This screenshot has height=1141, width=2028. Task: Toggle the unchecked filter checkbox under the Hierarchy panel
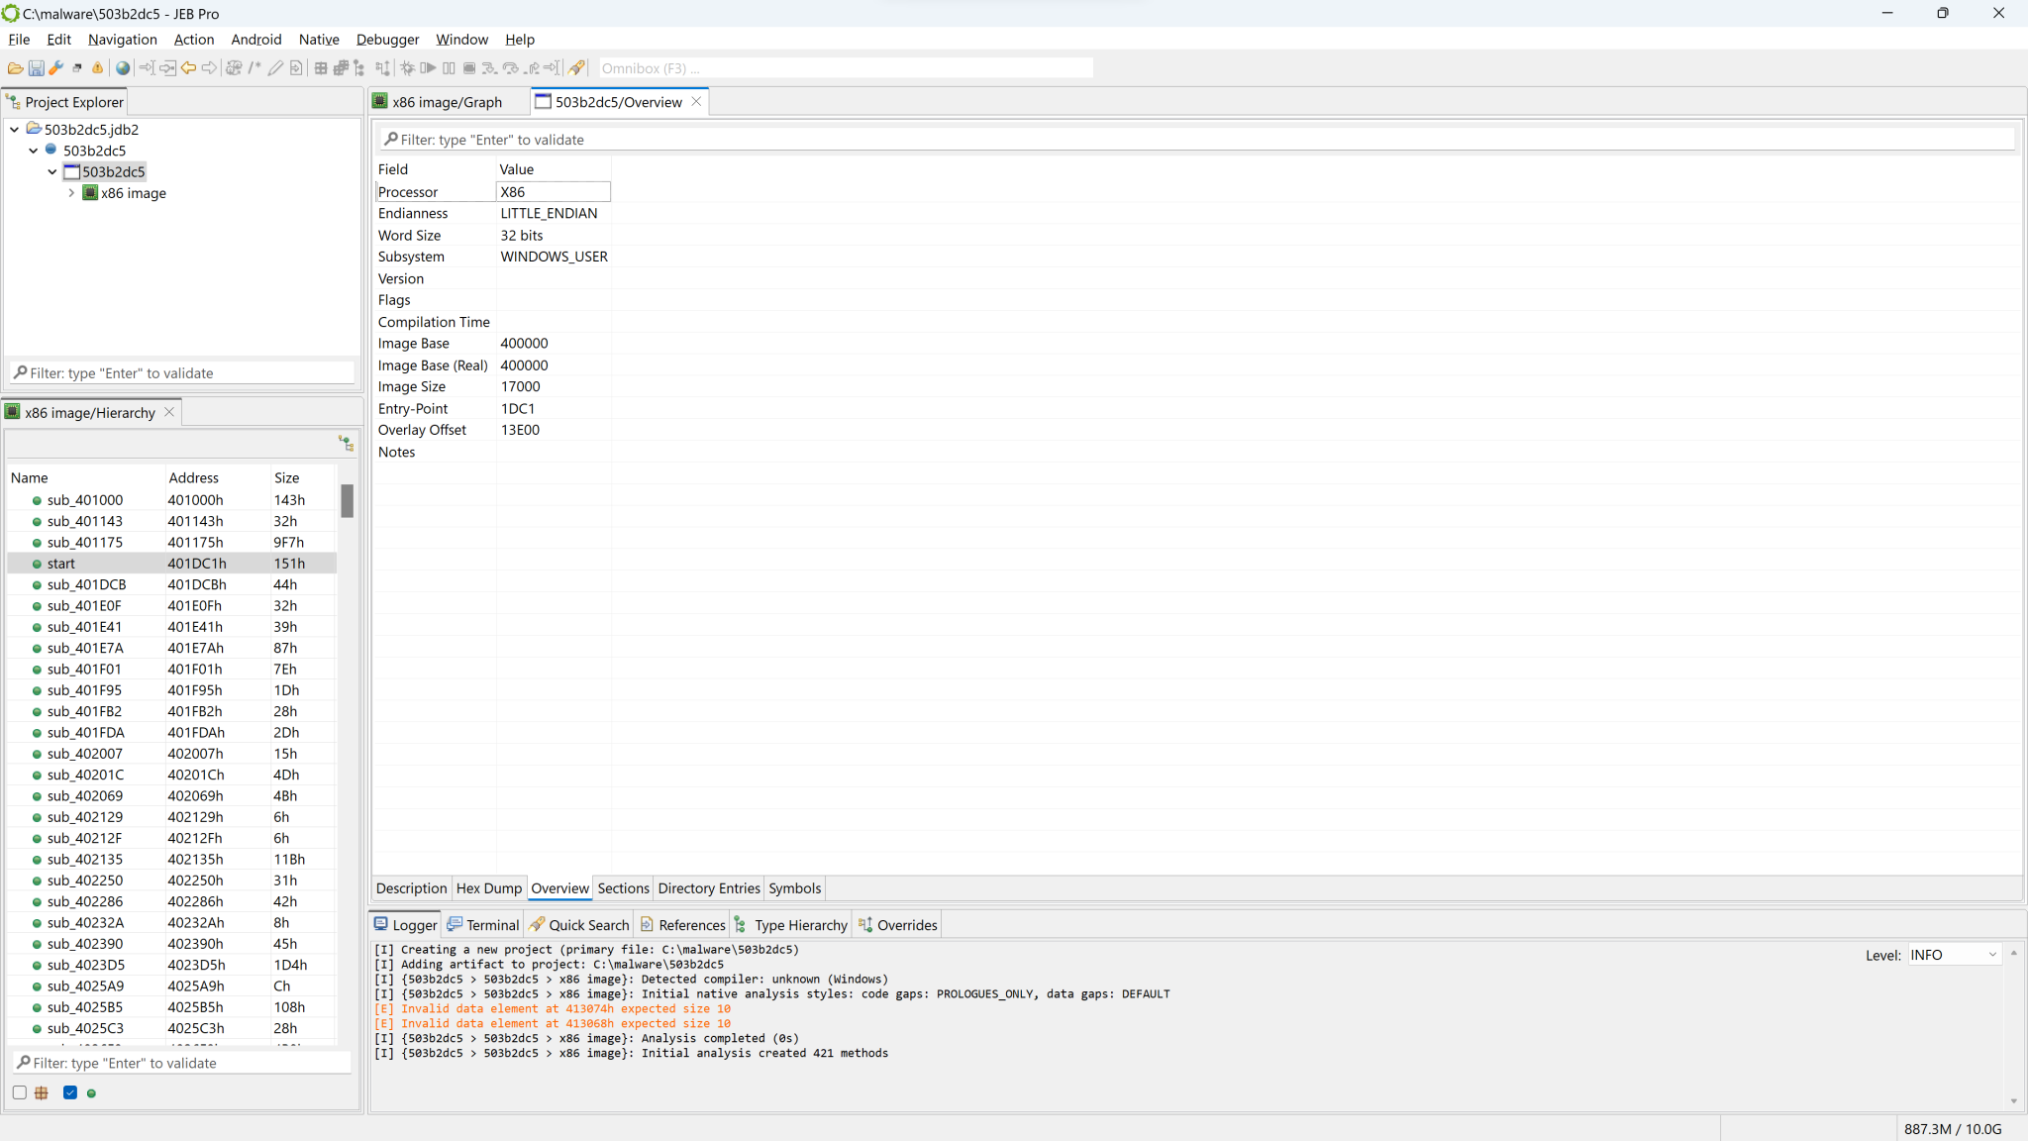(19, 1092)
